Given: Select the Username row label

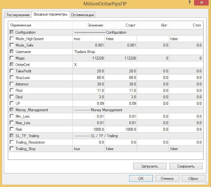Looking at the screenshot, I should coord(23,52).
